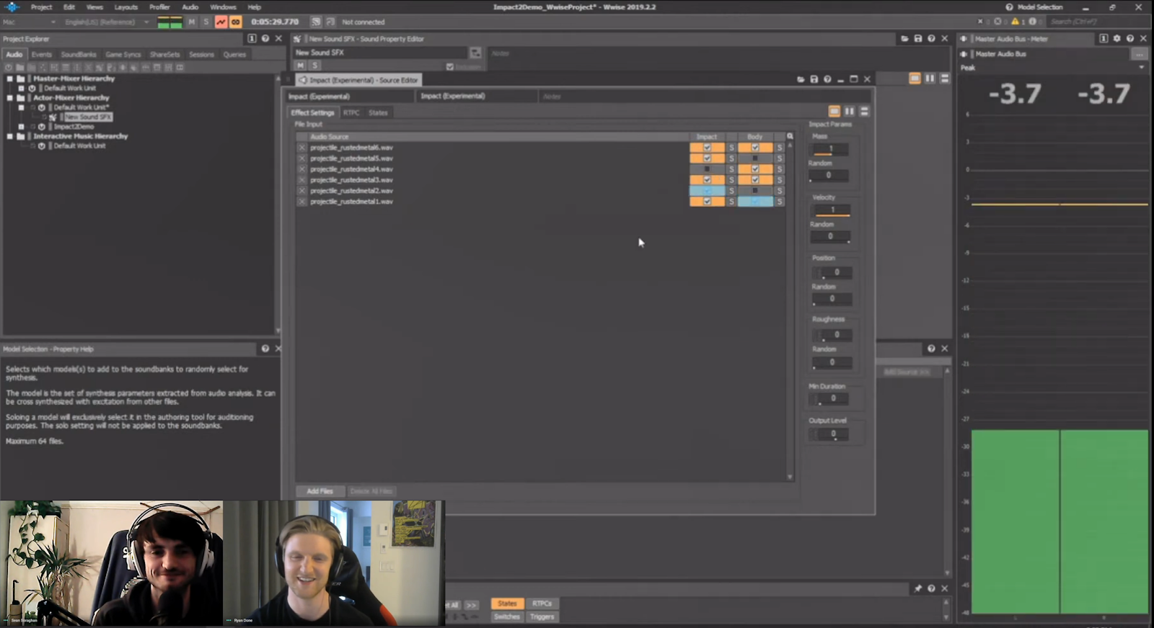Toggle Impact checkbox for projectile_rustedmetal1.wav
The height and width of the screenshot is (628, 1154).
(707, 202)
